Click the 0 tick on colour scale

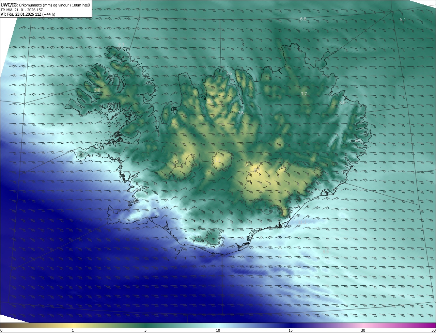coord(1,330)
